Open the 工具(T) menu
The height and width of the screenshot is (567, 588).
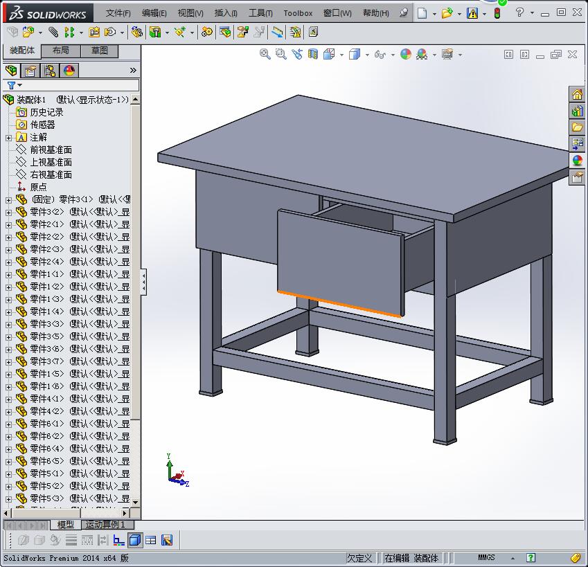click(260, 13)
